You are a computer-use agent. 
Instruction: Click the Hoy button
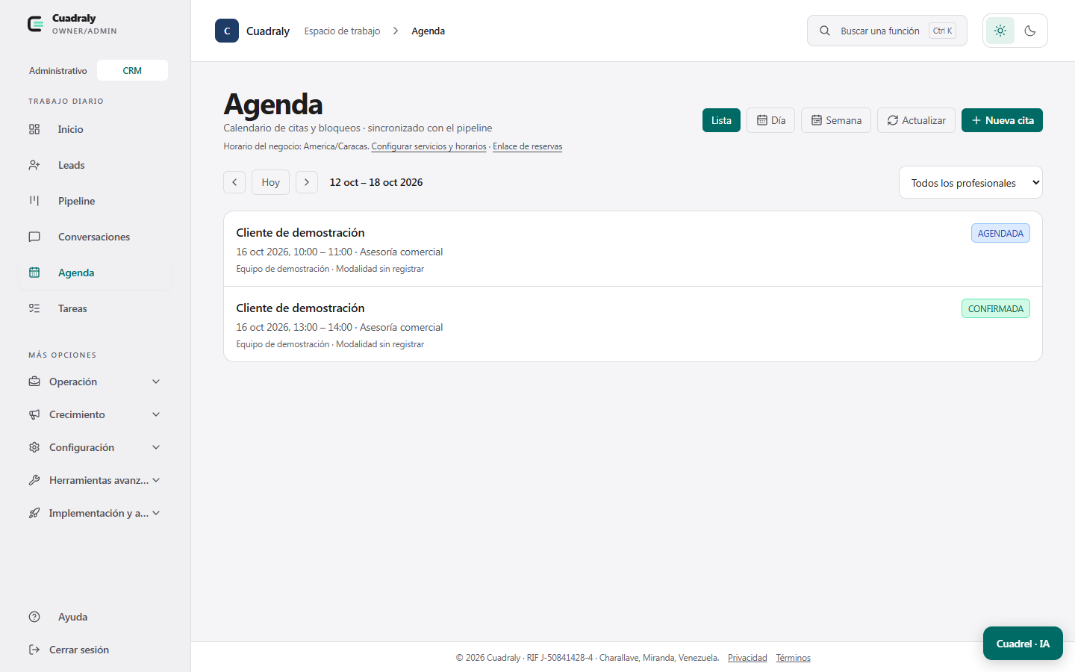[270, 182]
